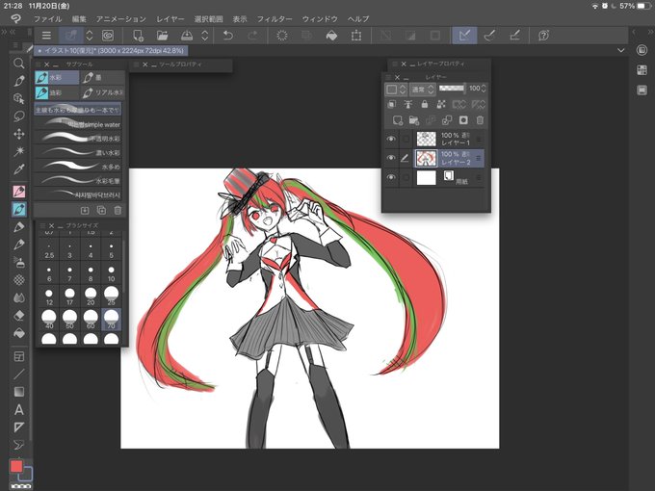This screenshot has height=491, width=655.
Task: Select the Zoom magnifier tool
Action: click(19, 64)
